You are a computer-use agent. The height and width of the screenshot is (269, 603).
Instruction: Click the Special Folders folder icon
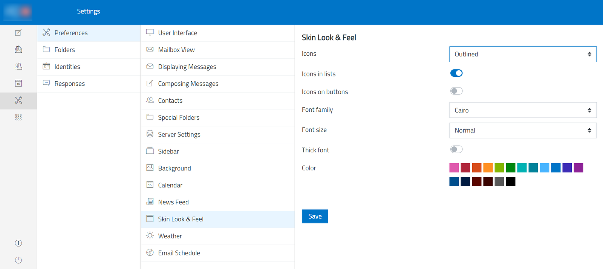(x=150, y=117)
